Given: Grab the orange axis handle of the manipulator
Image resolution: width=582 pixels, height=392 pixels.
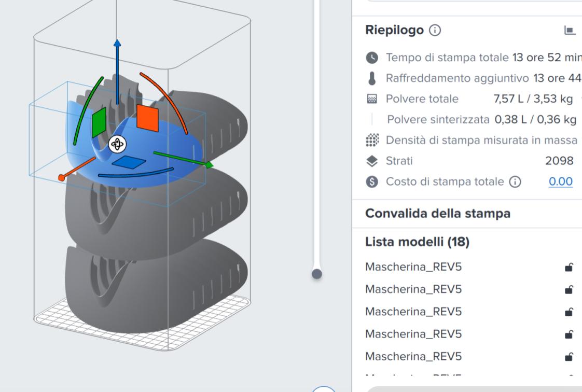Looking at the screenshot, I should [76, 170].
